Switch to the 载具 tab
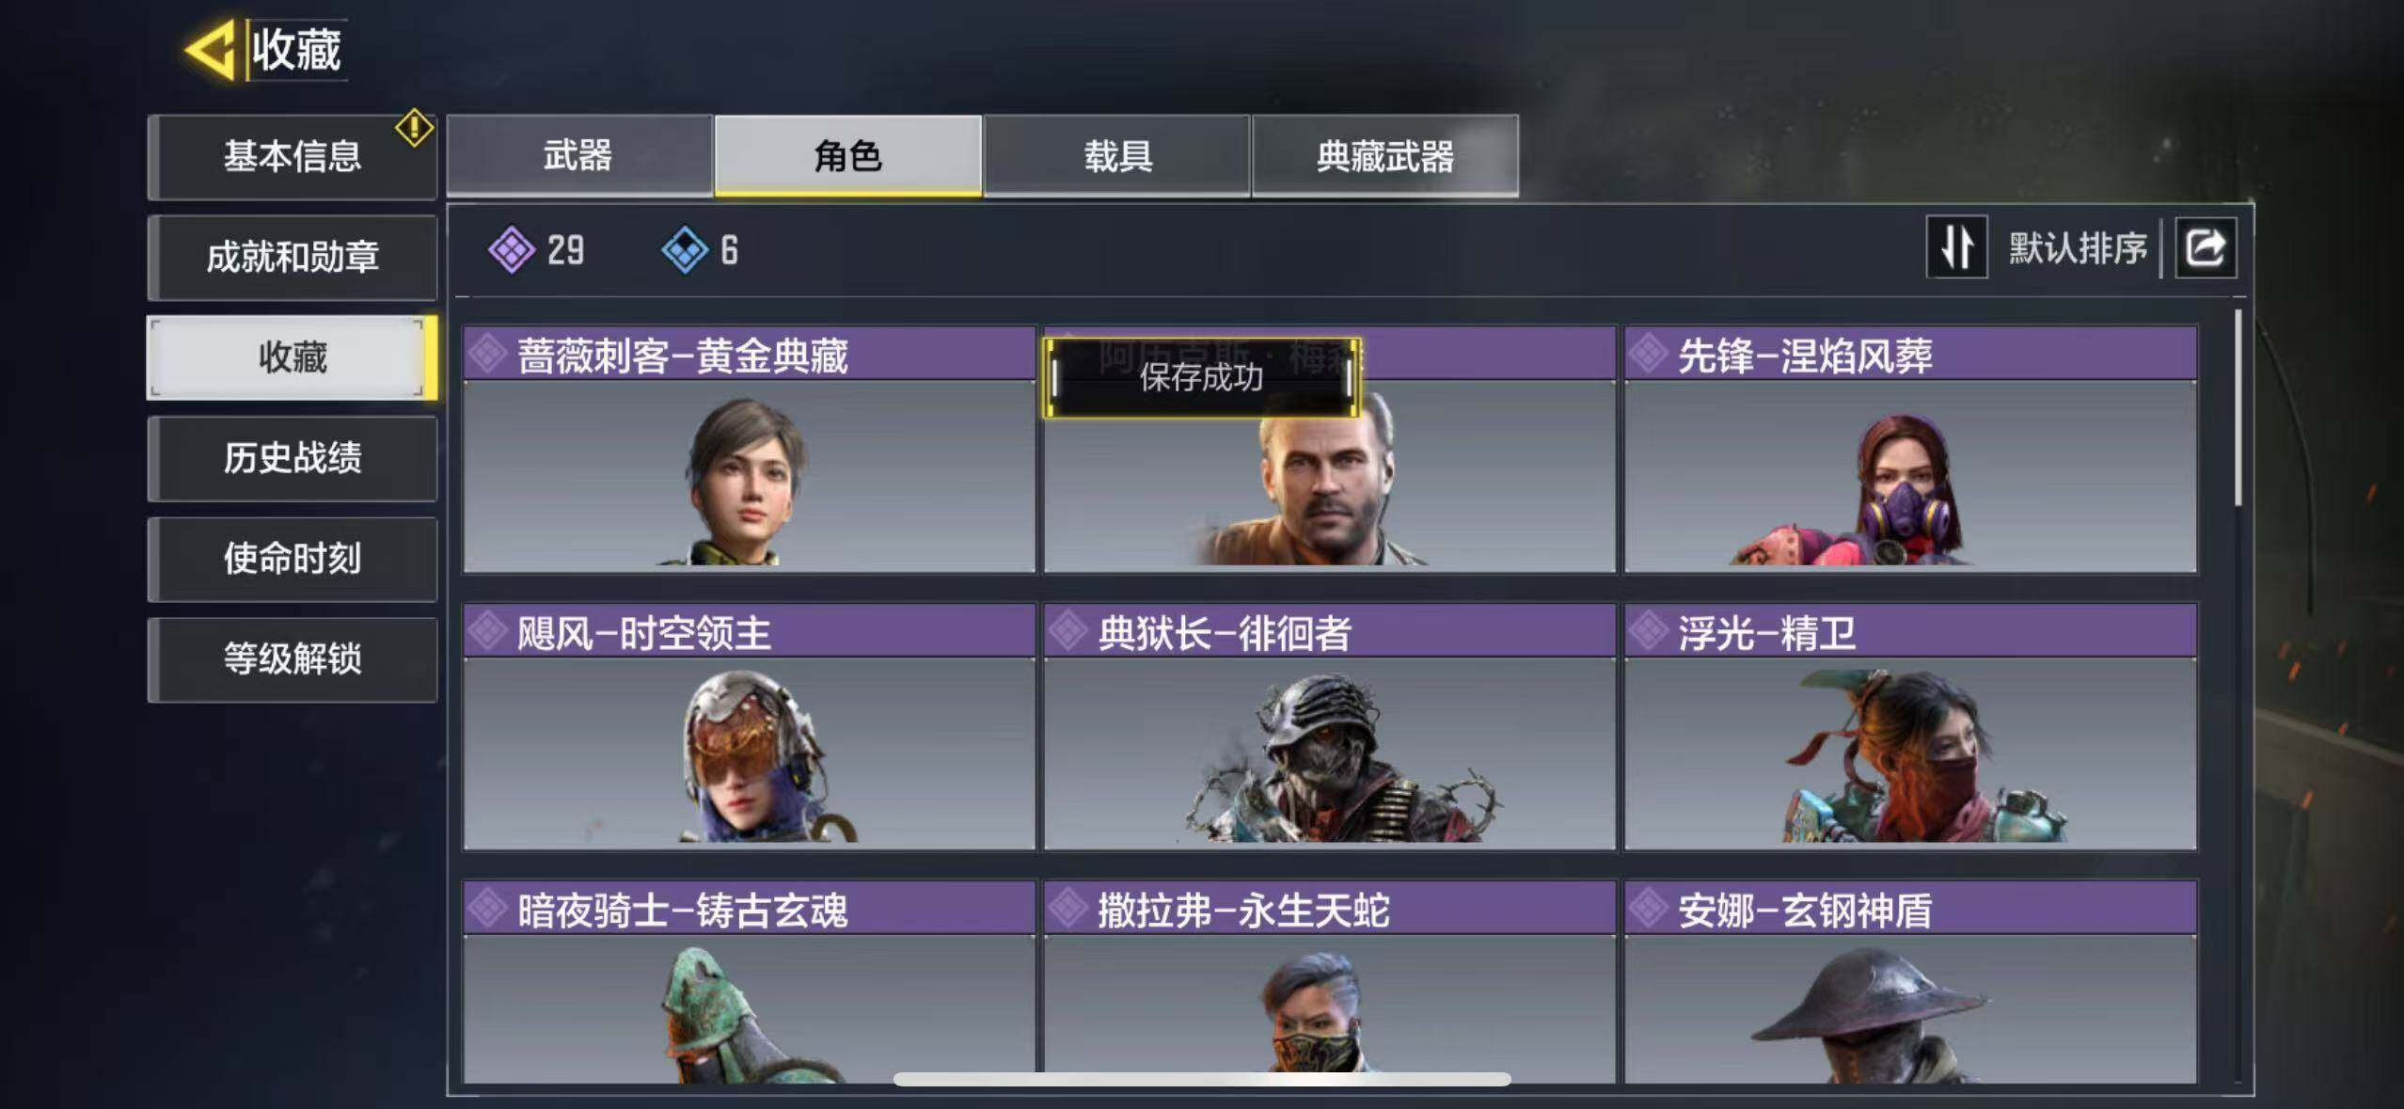Screen dimensions: 2404x1109 1117,155
